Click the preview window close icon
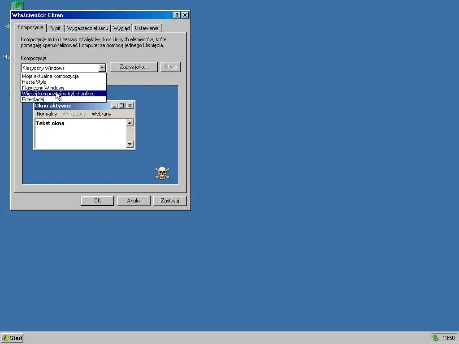The width and height of the screenshot is (459, 344). coord(130,106)
